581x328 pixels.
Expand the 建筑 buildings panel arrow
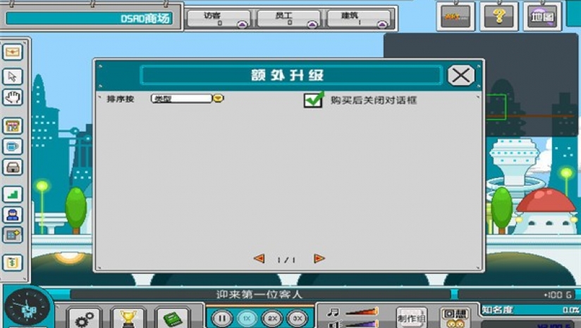click(382, 25)
